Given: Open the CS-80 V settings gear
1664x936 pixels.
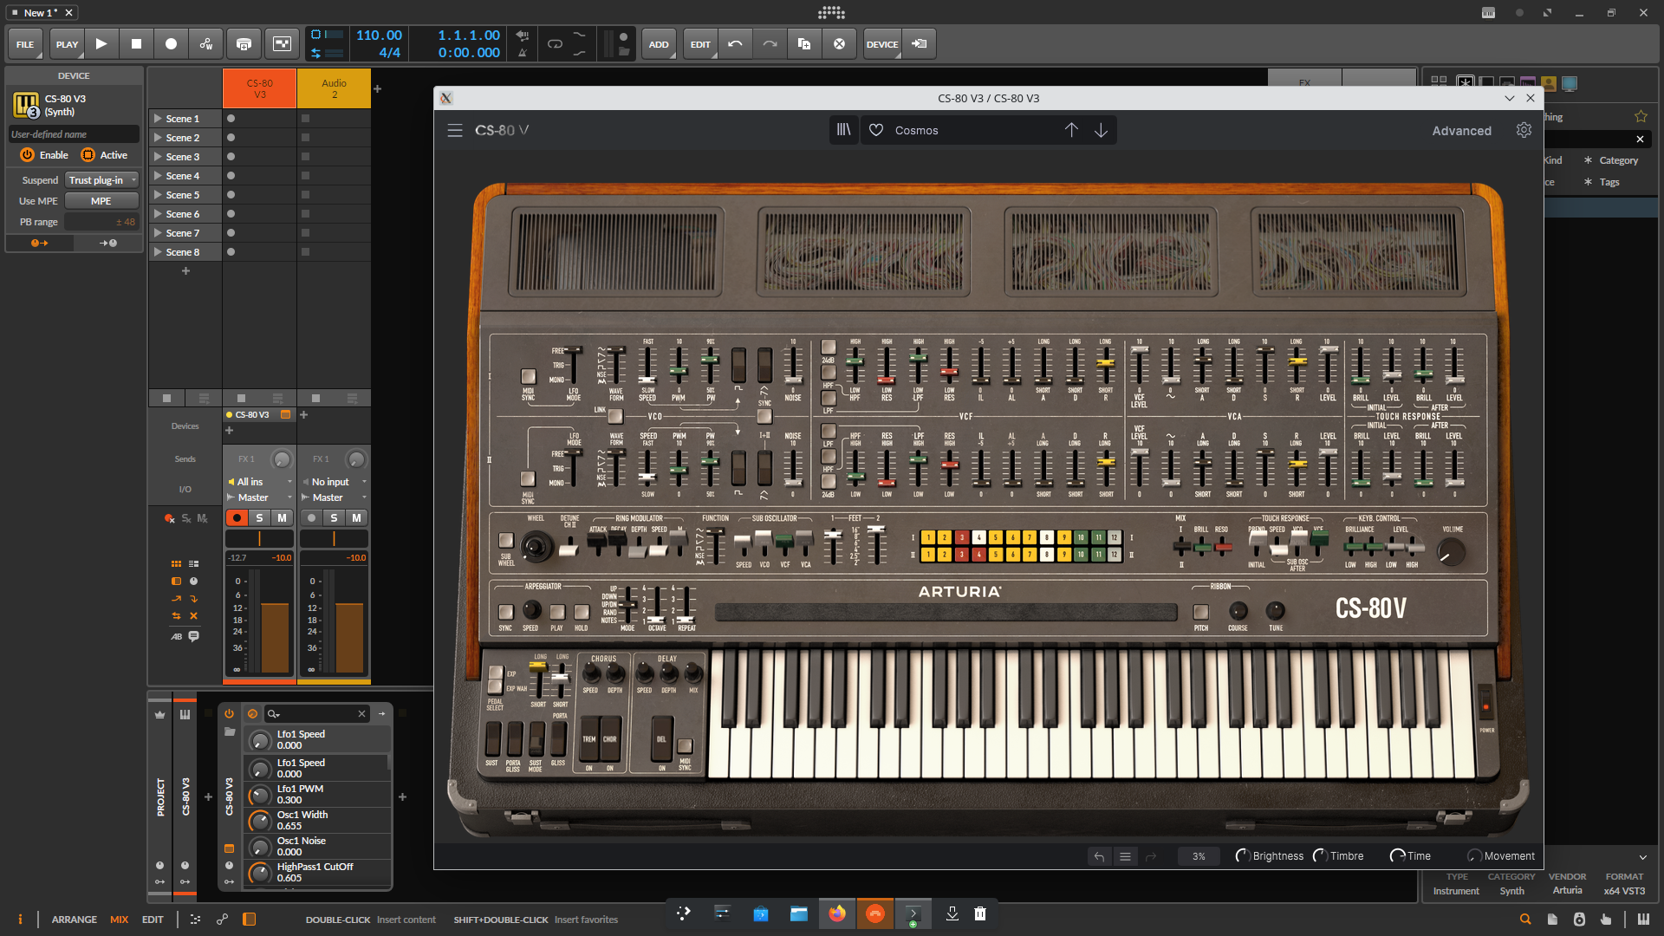Looking at the screenshot, I should [1524, 130].
